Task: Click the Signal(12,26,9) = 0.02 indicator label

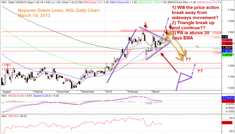Action: pos(46,96)
